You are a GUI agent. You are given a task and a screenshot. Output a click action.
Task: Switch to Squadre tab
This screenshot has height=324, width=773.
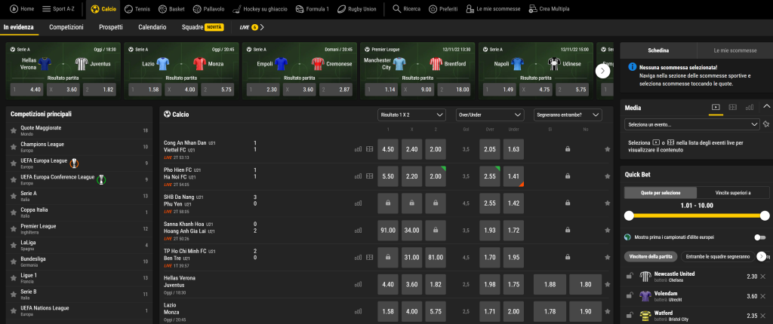202,27
